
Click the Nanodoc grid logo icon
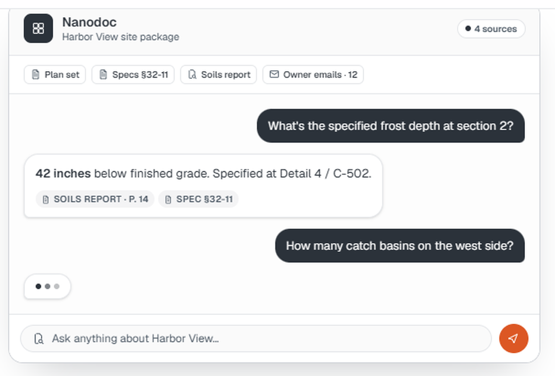coord(38,28)
